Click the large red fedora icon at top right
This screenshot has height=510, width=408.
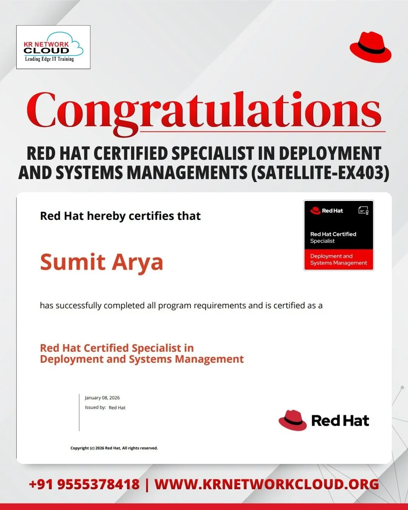370,47
